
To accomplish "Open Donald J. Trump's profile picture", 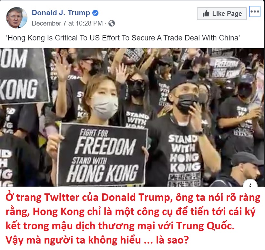I will pyautogui.click(x=17, y=17).
